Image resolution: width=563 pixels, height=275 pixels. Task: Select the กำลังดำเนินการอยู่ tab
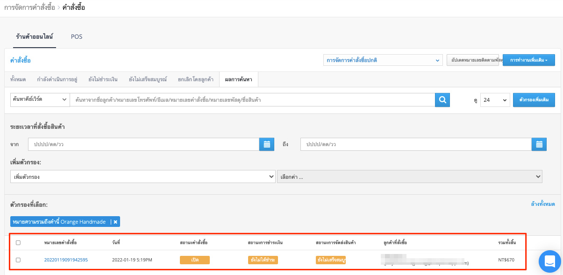[x=57, y=79]
